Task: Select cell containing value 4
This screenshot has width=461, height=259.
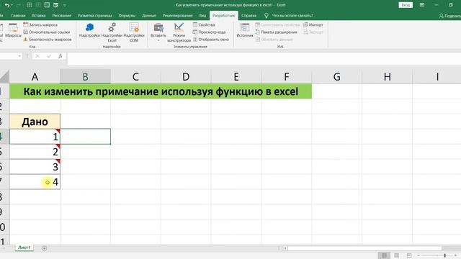Action: pos(35,182)
